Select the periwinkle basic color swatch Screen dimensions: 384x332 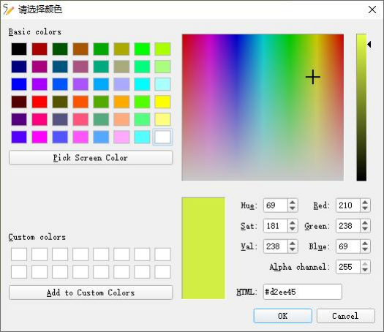[x=121, y=84]
